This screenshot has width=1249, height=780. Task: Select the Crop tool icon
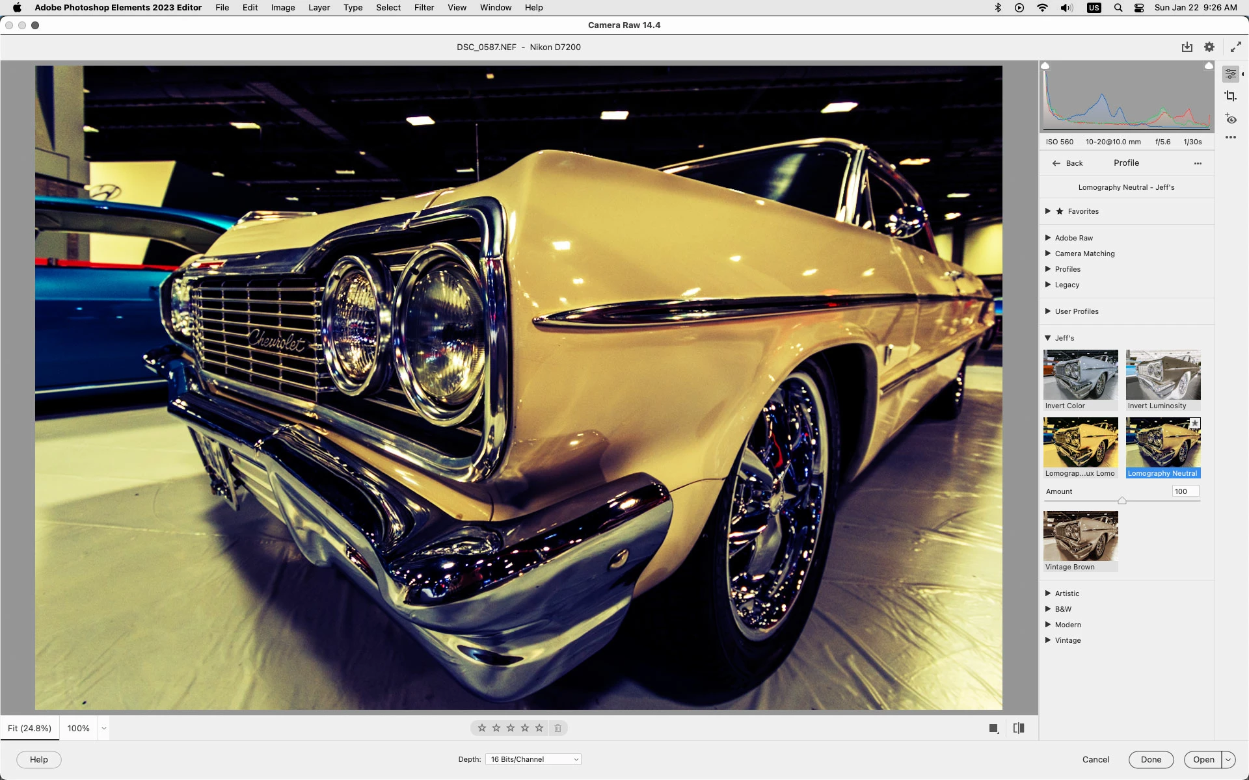pos(1230,96)
